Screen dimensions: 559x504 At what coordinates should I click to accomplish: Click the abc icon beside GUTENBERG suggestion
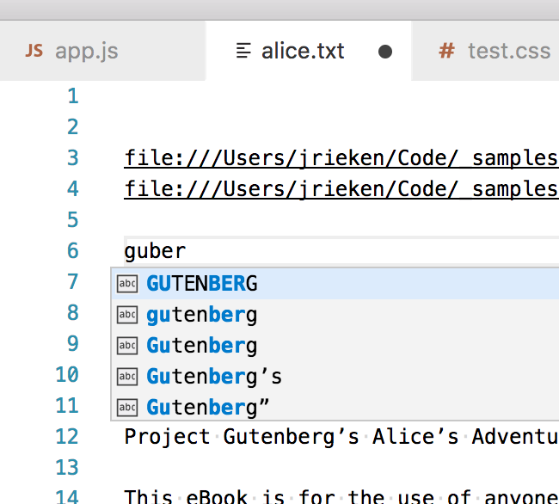(127, 284)
